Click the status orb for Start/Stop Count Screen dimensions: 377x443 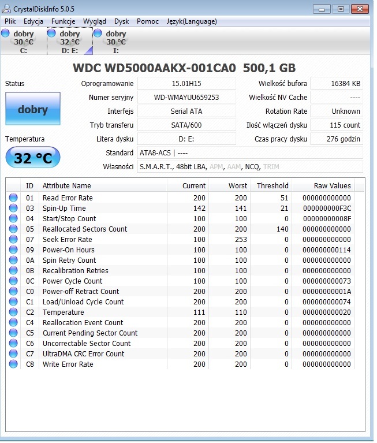tap(13, 219)
